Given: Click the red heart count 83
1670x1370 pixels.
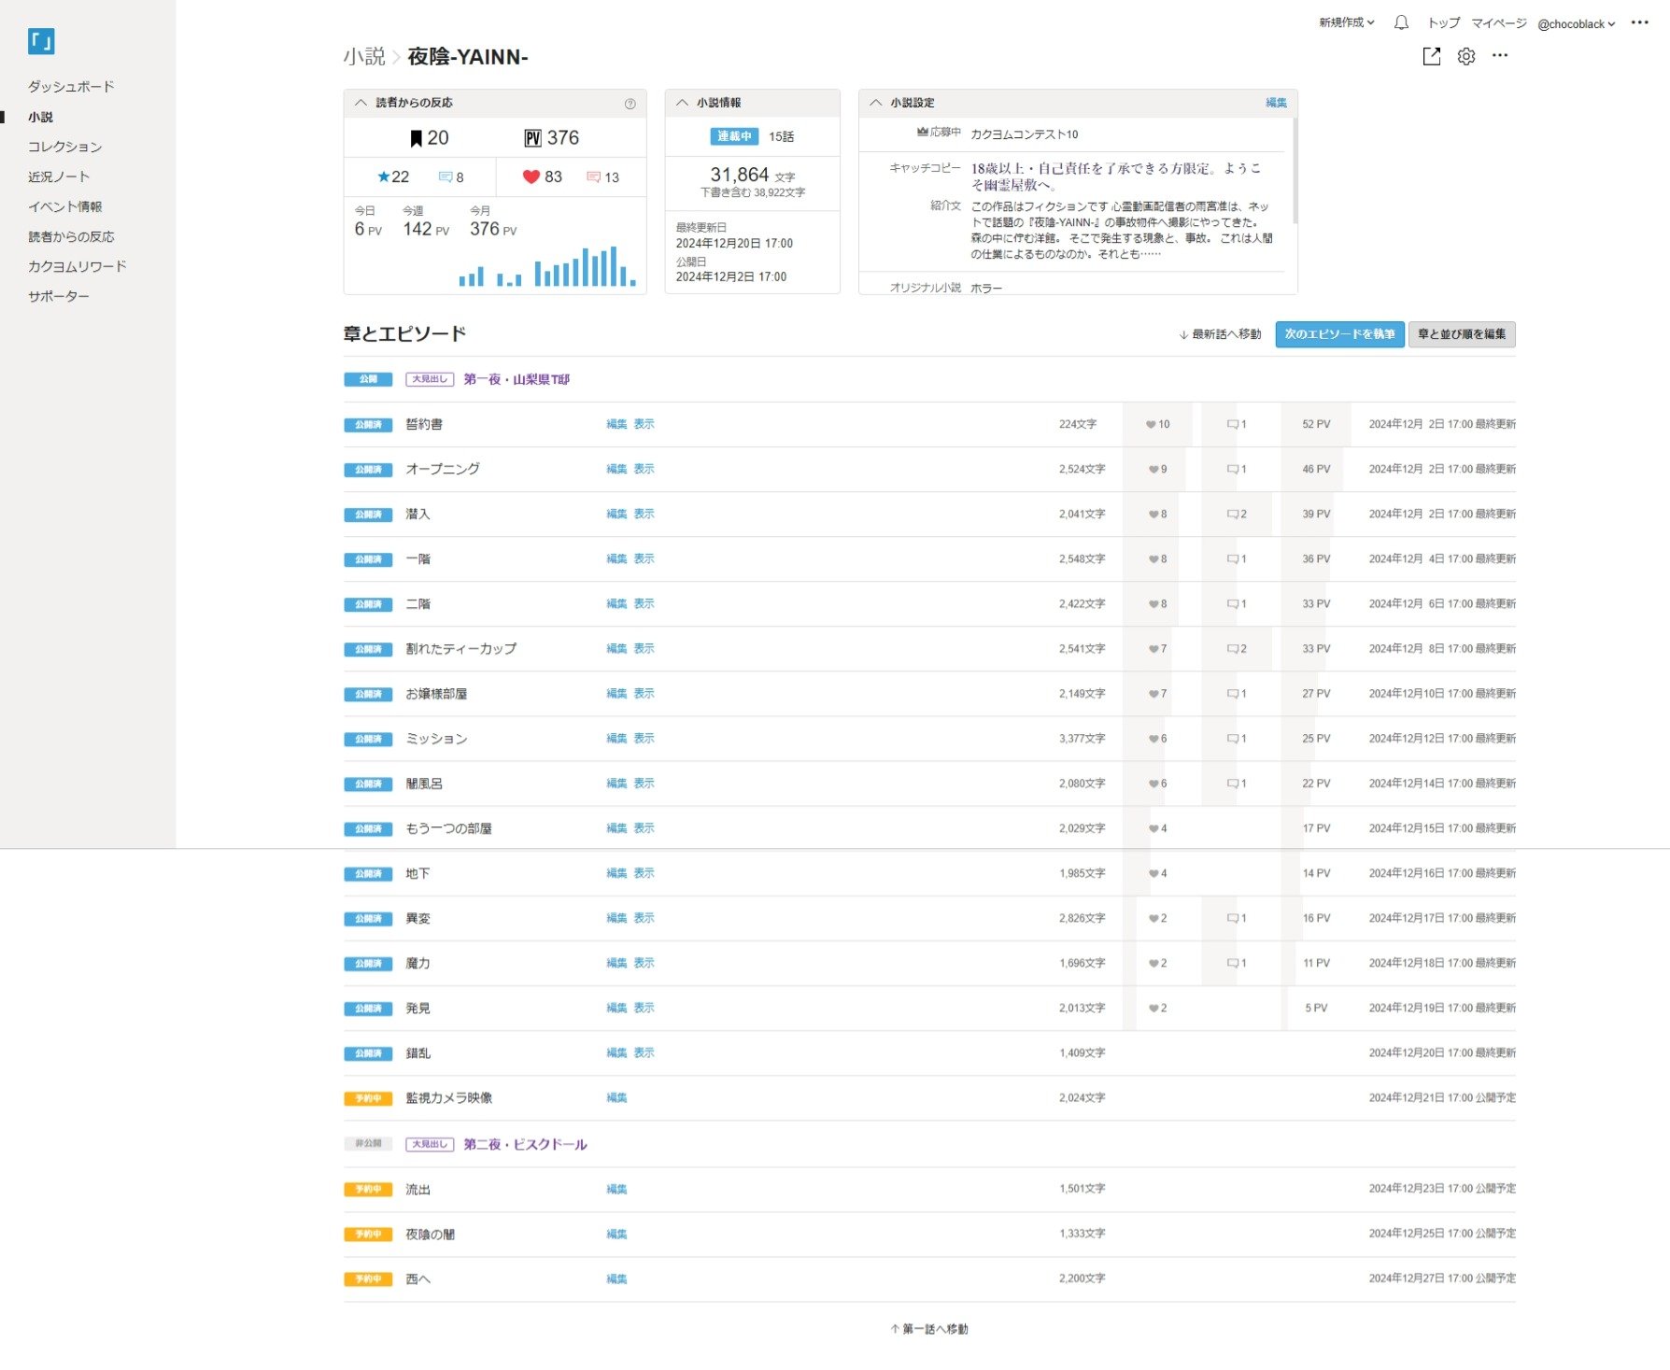Looking at the screenshot, I should pyautogui.click(x=543, y=177).
